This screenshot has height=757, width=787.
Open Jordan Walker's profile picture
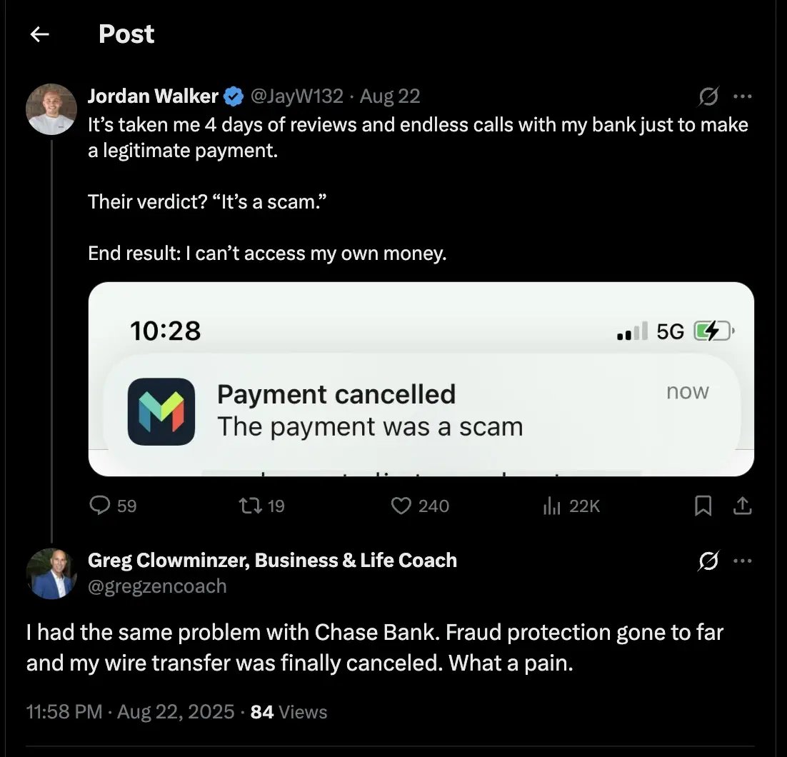pos(51,109)
